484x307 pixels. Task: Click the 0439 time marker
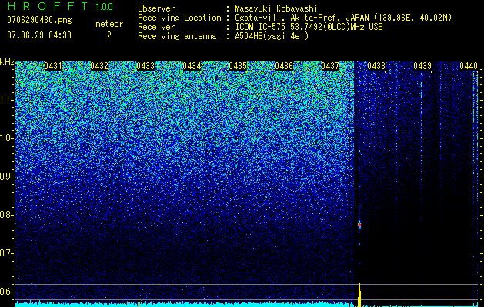tap(422, 66)
